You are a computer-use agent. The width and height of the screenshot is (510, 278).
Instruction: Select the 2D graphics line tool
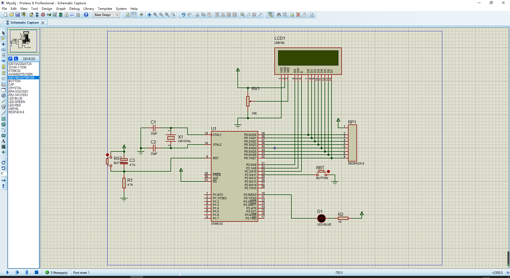tap(3, 113)
